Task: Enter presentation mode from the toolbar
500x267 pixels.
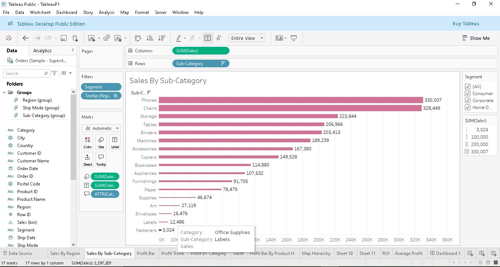Action: [294, 38]
